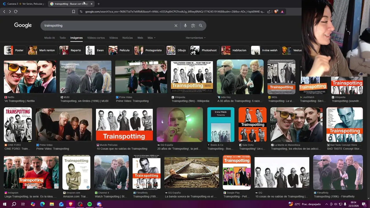Go back to the previous page
Image resolution: width=370 pixels, height=208 pixels.
click(4, 12)
